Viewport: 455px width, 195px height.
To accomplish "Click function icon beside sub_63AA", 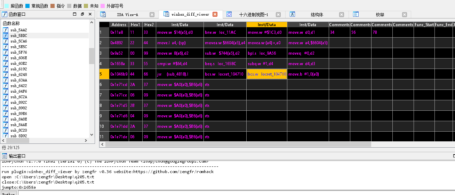I will [x=6, y=80].
